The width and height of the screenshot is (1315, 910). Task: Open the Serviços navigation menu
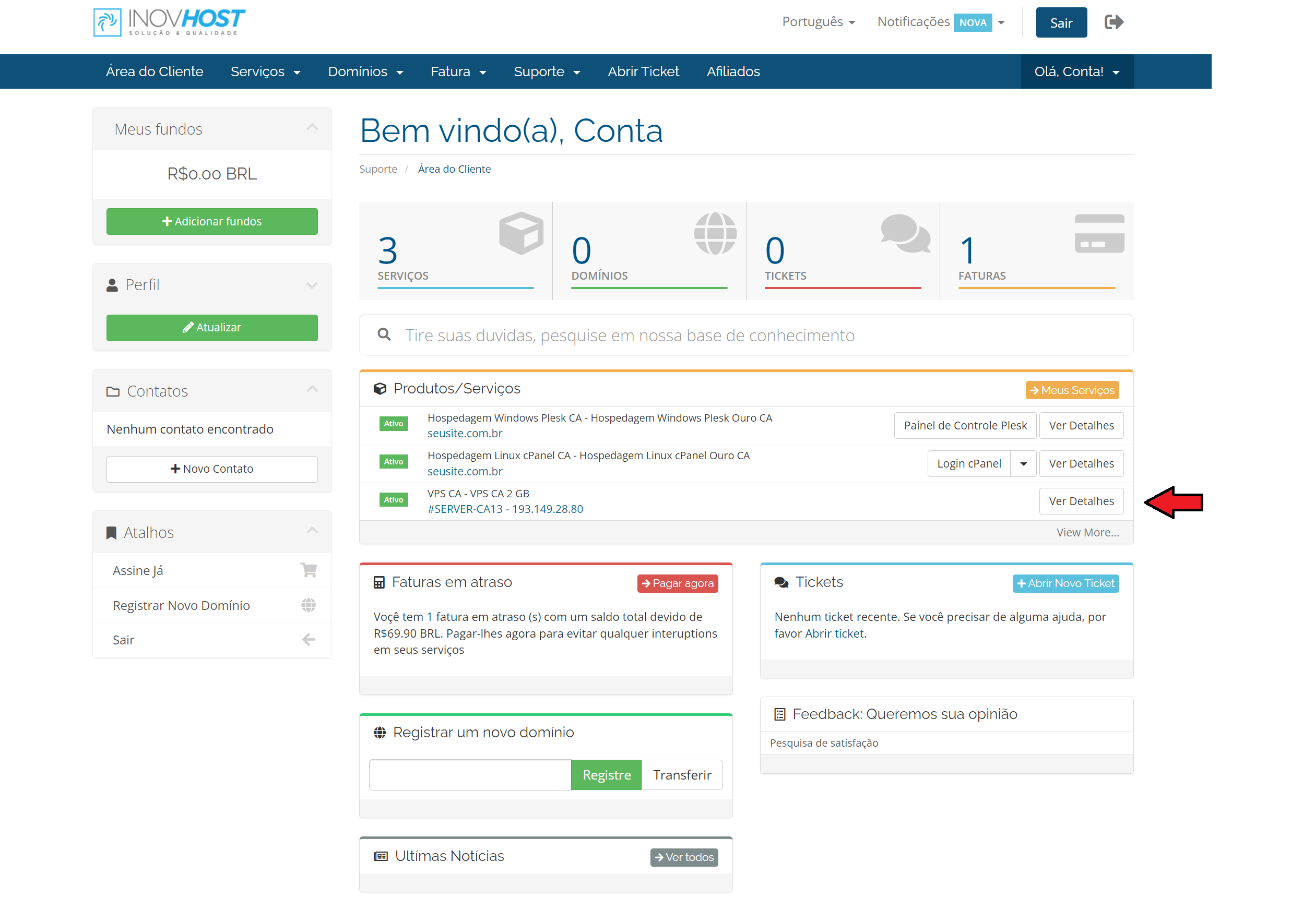coord(265,72)
